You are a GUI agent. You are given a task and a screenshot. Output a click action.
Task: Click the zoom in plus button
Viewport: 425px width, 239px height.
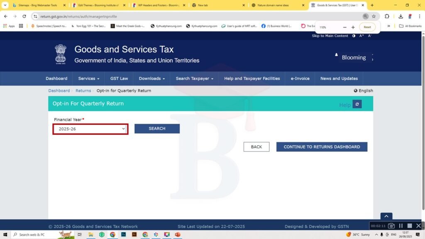click(353, 27)
